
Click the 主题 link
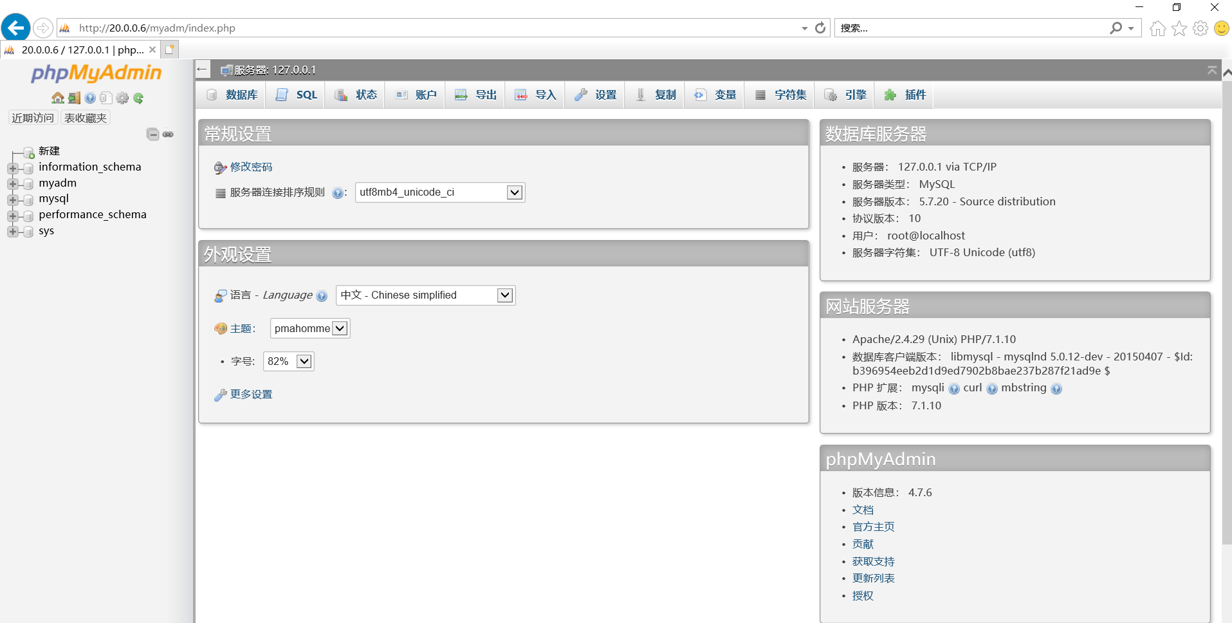point(241,329)
